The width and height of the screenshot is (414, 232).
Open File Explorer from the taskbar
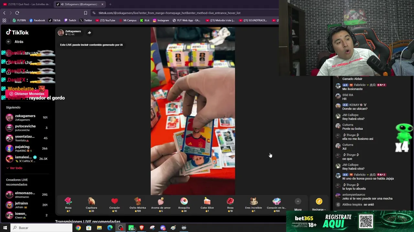tap(99, 228)
